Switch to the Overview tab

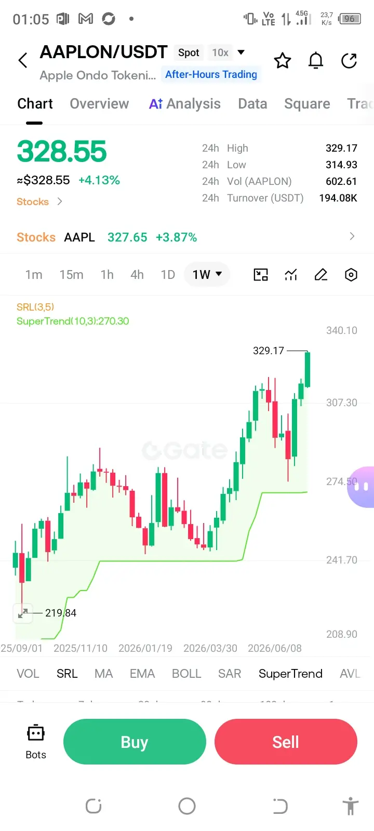99,104
